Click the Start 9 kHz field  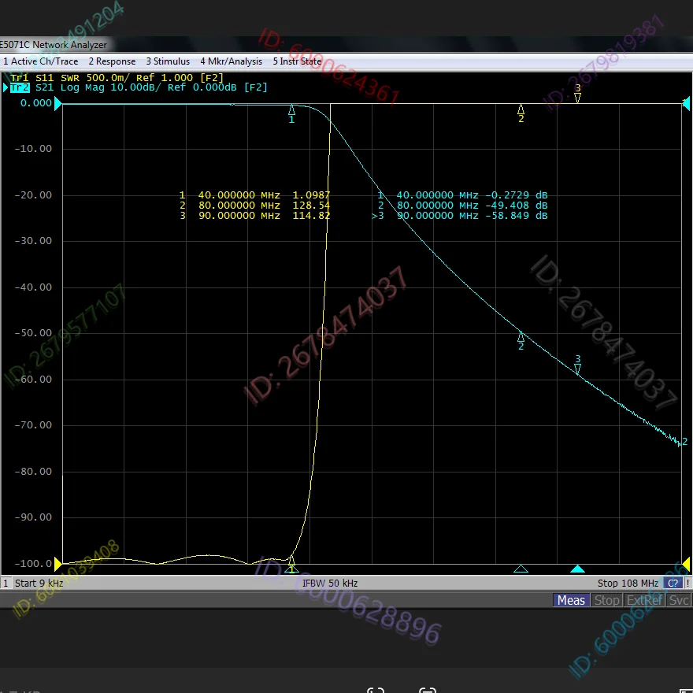[39, 584]
